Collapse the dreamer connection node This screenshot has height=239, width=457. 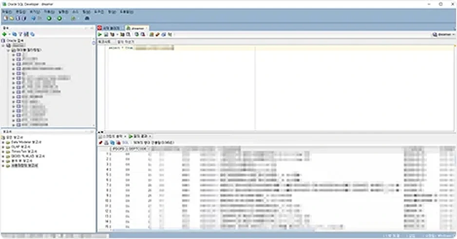tap(3, 46)
